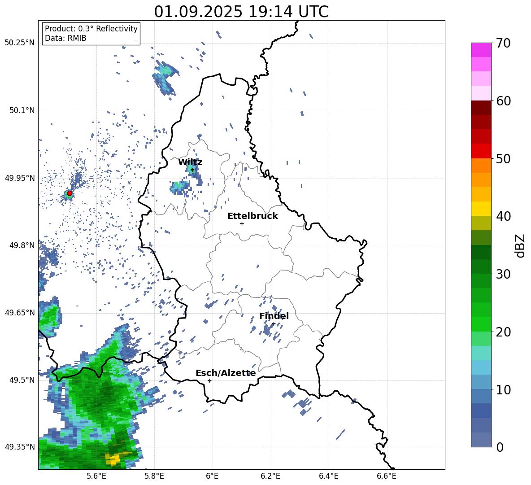Click the Ettelbruck station cross marker
The image size is (531, 485).
(242, 223)
